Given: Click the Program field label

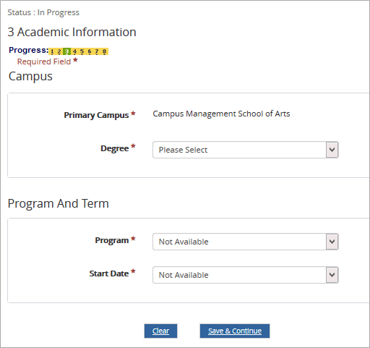Looking at the screenshot, I should pyautogui.click(x=112, y=240).
